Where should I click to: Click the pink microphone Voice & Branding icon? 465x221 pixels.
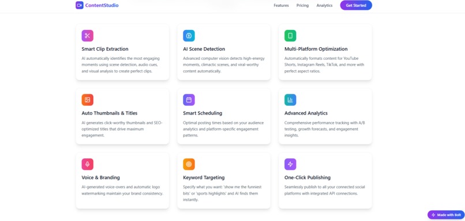pos(88,164)
